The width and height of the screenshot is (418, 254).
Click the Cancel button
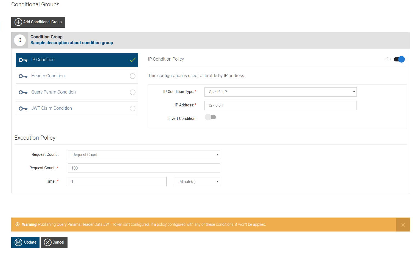tap(54, 242)
